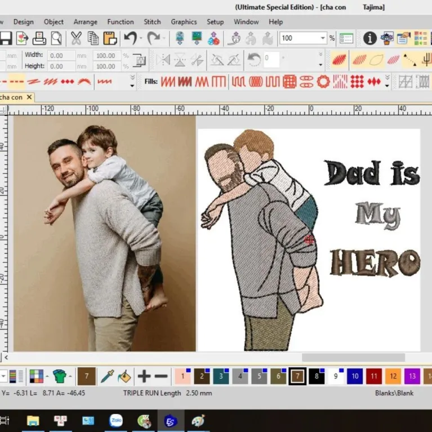432x432 pixels.
Task: Open dropdown next to garment icon
Action: (70, 376)
